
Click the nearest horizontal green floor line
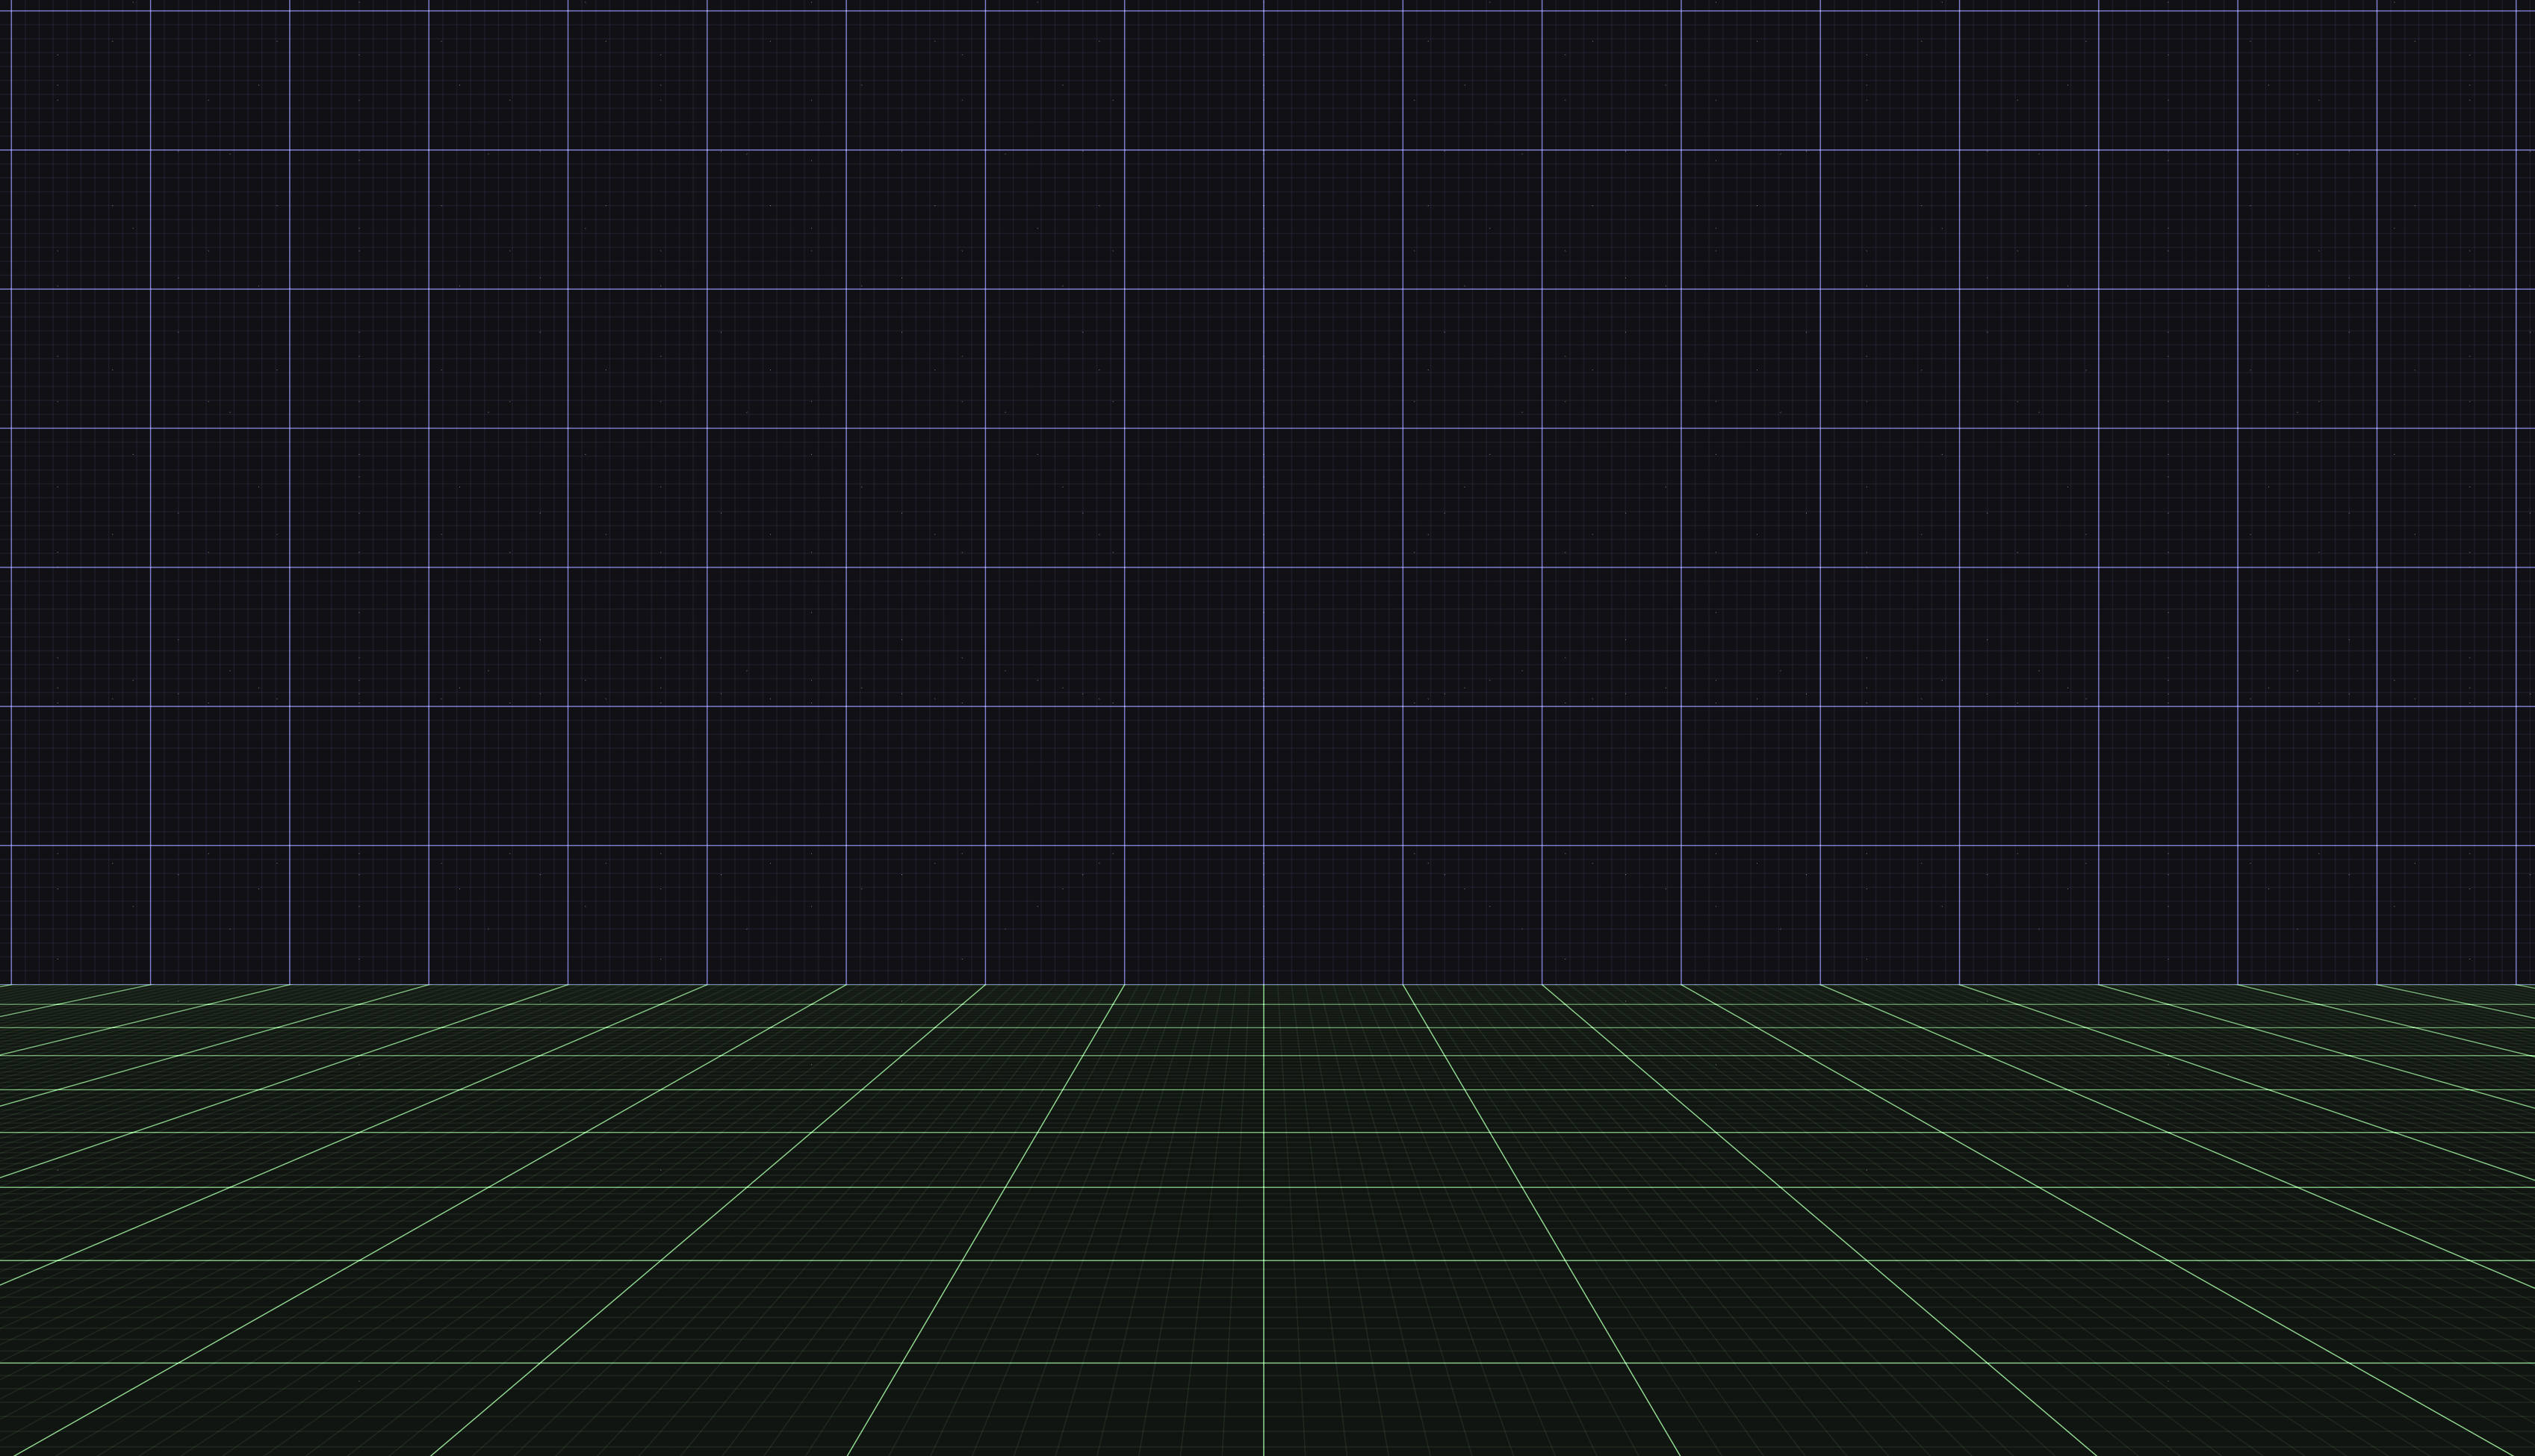[1200, 1363]
